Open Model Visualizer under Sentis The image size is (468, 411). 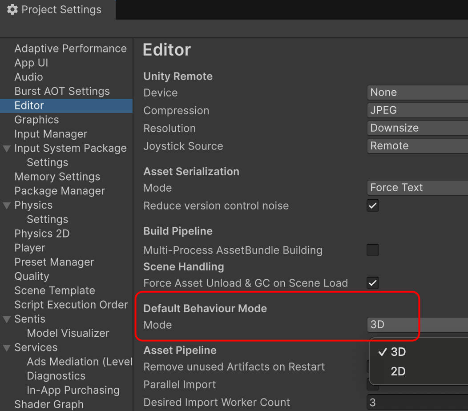(x=68, y=333)
